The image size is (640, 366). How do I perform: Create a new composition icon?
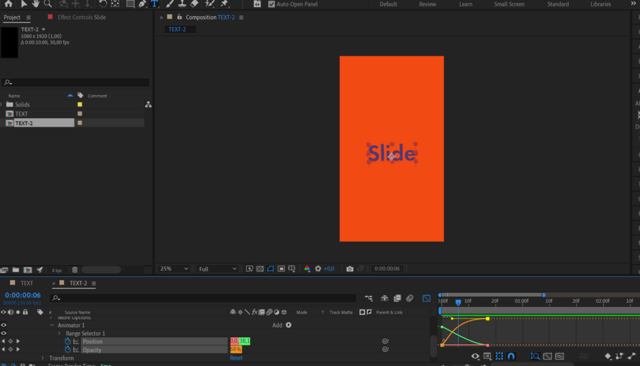click(27, 270)
